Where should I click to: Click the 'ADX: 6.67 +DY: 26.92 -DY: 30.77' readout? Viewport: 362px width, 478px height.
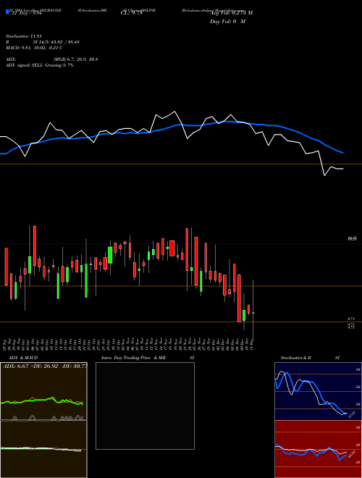click(x=44, y=366)
